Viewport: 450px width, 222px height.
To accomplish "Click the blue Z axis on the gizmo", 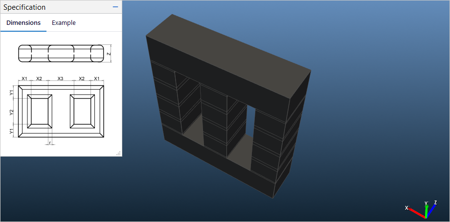I will point(431,211).
